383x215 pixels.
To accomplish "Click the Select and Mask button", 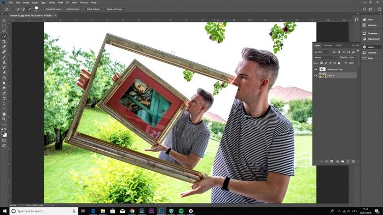I will click(x=115, y=9).
